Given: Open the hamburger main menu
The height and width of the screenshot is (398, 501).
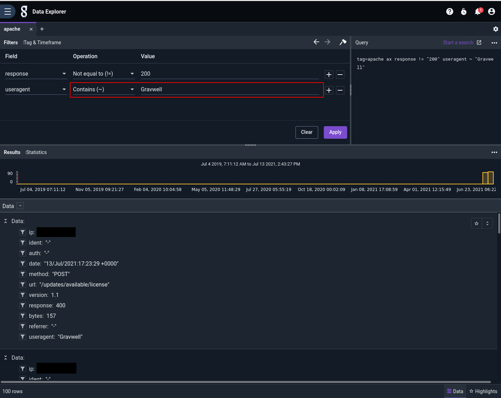Looking at the screenshot, I should point(8,12).
